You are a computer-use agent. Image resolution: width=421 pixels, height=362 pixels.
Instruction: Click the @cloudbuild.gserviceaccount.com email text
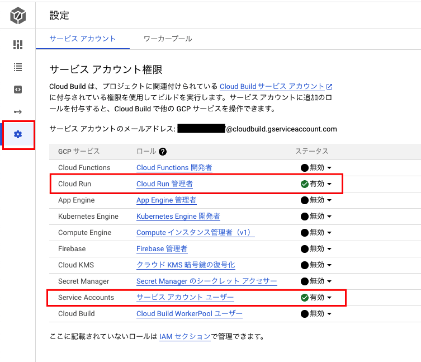tap(281, 129)
